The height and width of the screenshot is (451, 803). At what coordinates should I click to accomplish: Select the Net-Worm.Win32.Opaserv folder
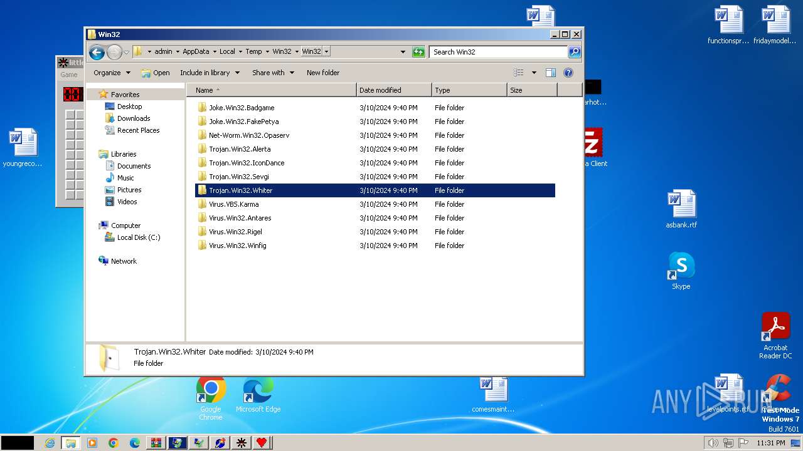pyautogui.click(x=375, y=135)
